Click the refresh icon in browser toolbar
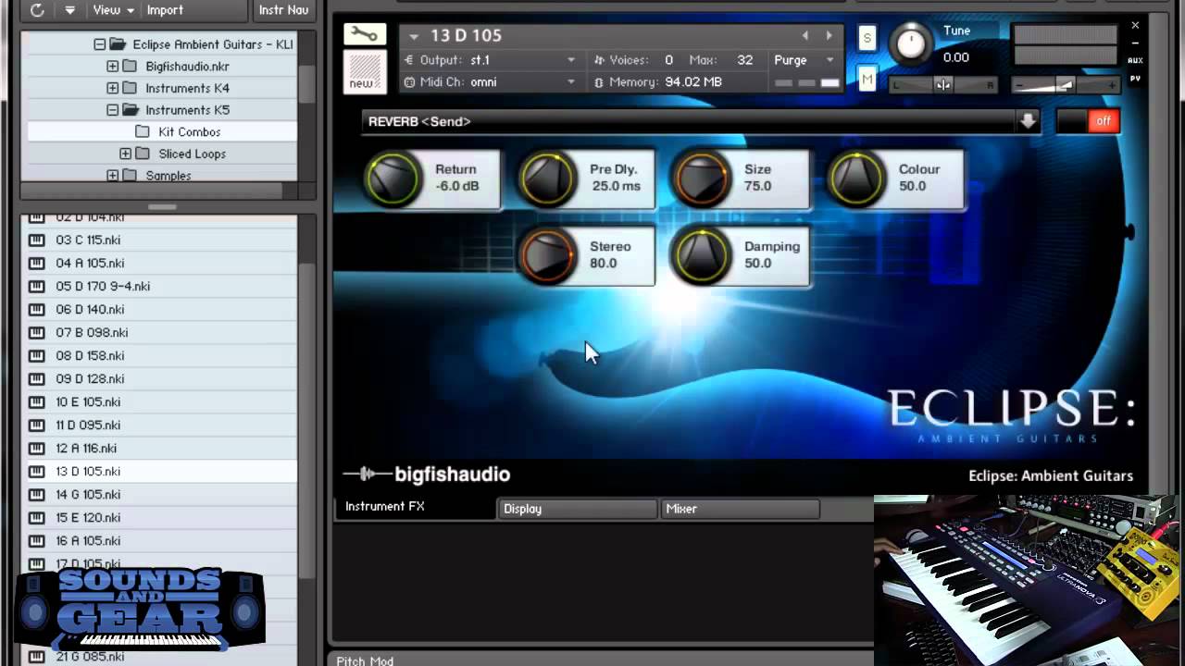 37,10
